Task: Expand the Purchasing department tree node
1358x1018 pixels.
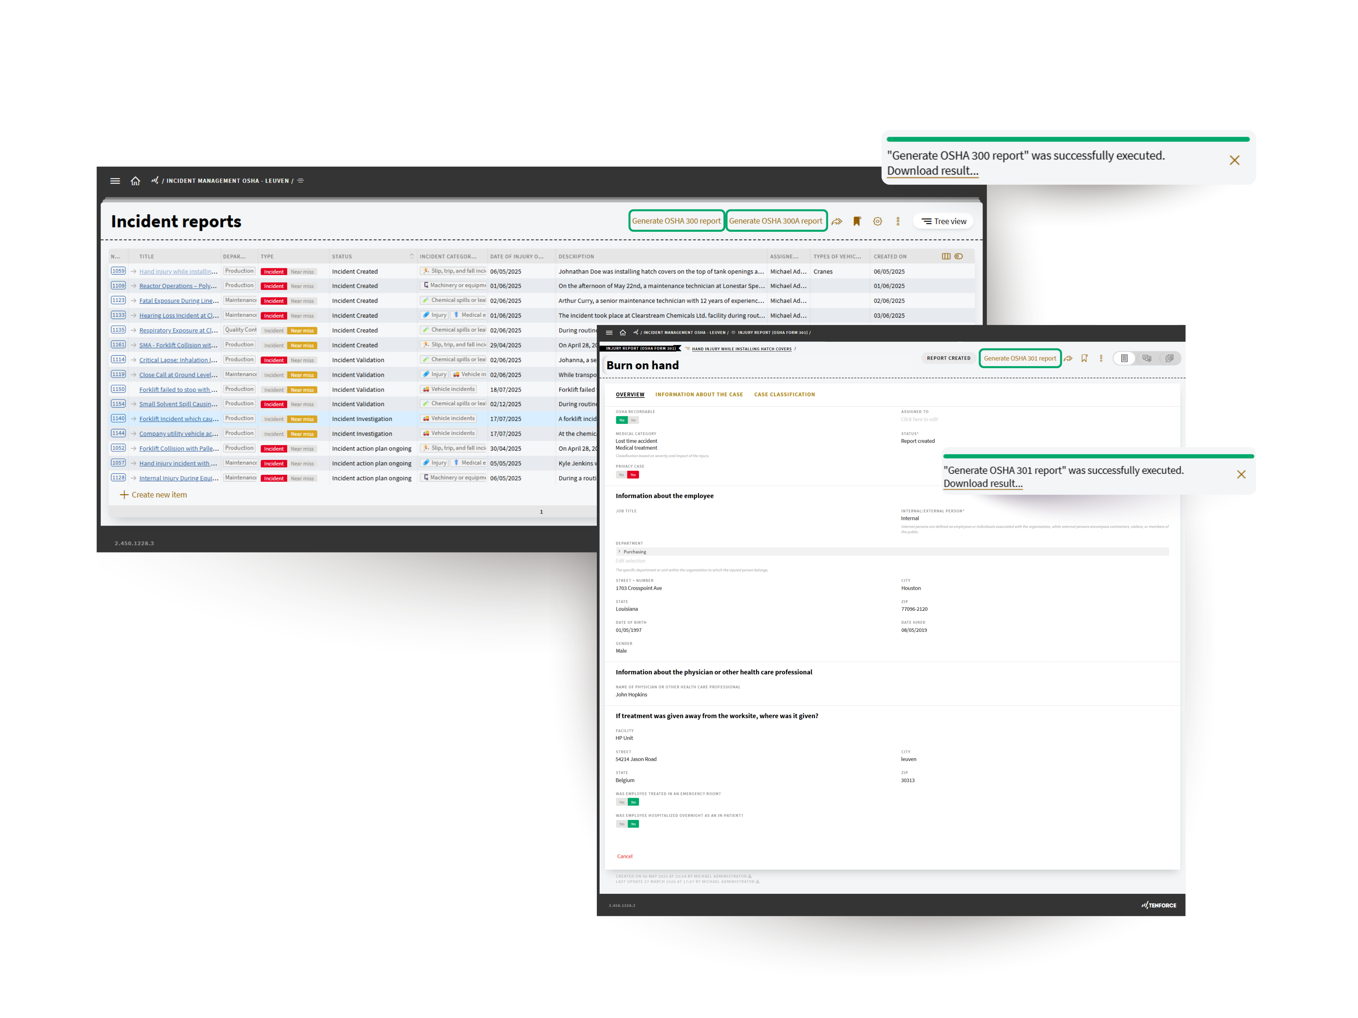Action: [619, 552]
